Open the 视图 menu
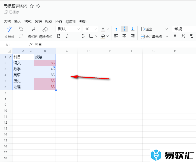196x162 pixels. tap(49, 22)
